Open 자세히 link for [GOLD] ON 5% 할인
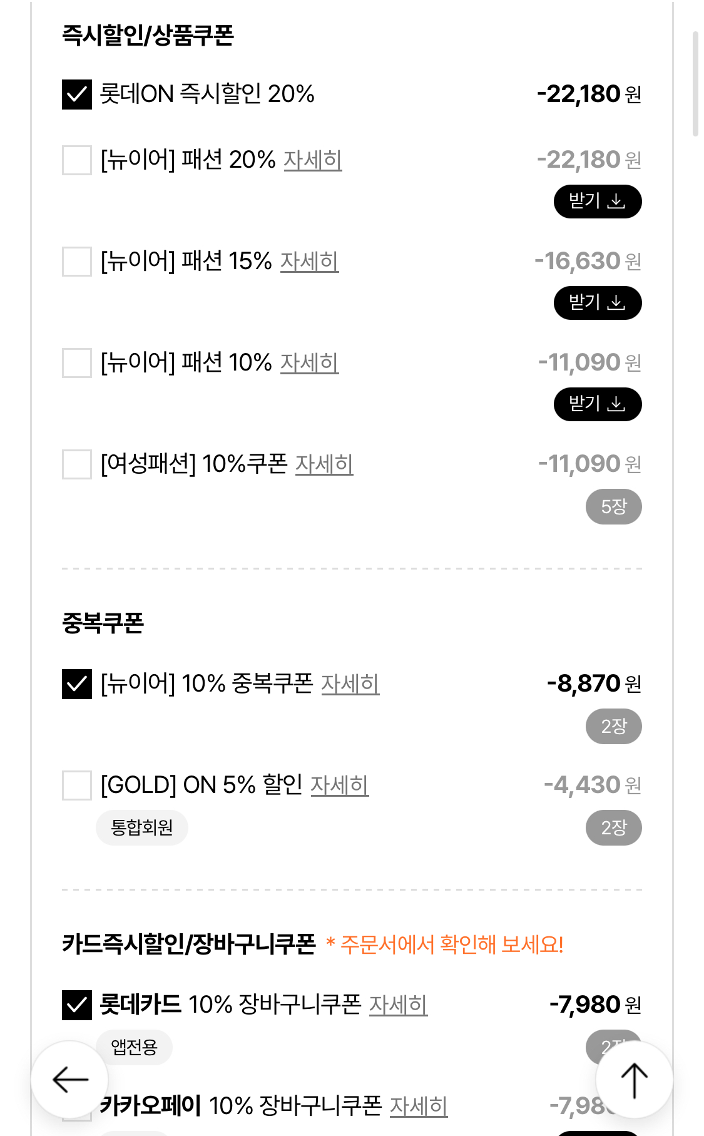 (x=339, y=785)
